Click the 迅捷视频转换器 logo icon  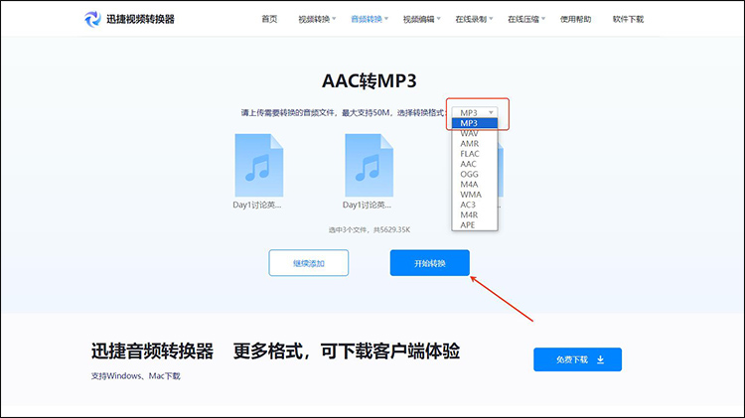[x=92, y=19]
